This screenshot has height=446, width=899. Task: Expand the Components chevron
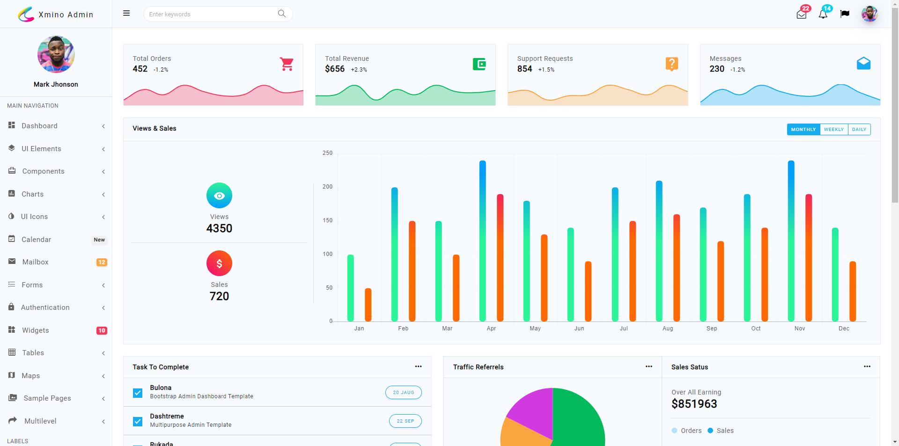[103, 172]
